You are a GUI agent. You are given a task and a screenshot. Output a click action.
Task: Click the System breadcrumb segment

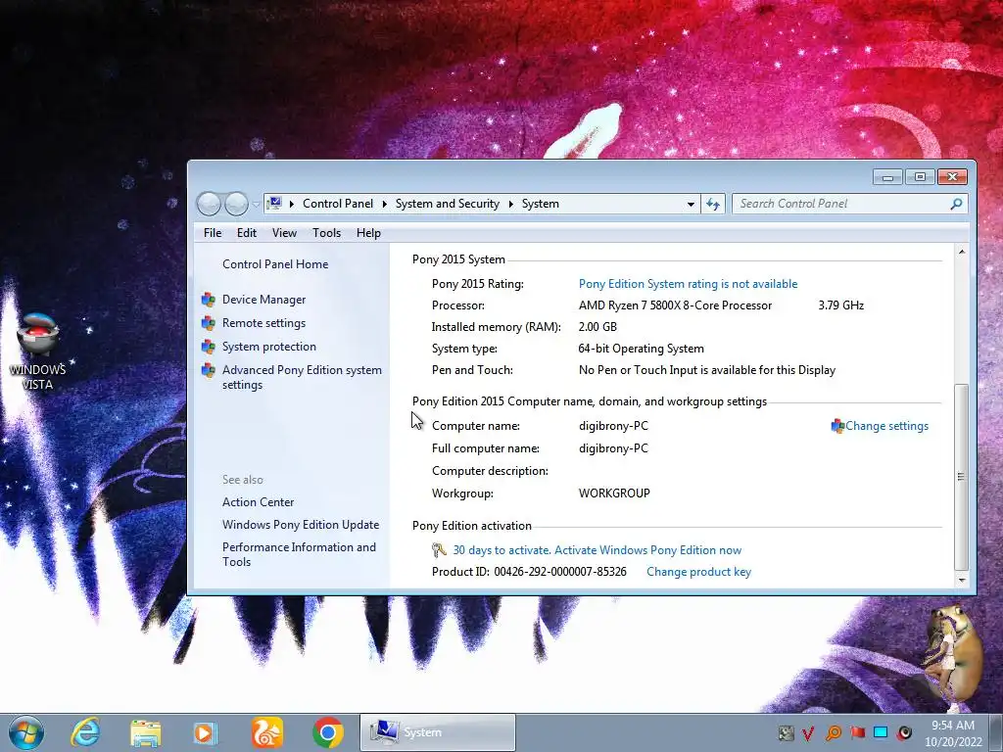pos(541,204)
